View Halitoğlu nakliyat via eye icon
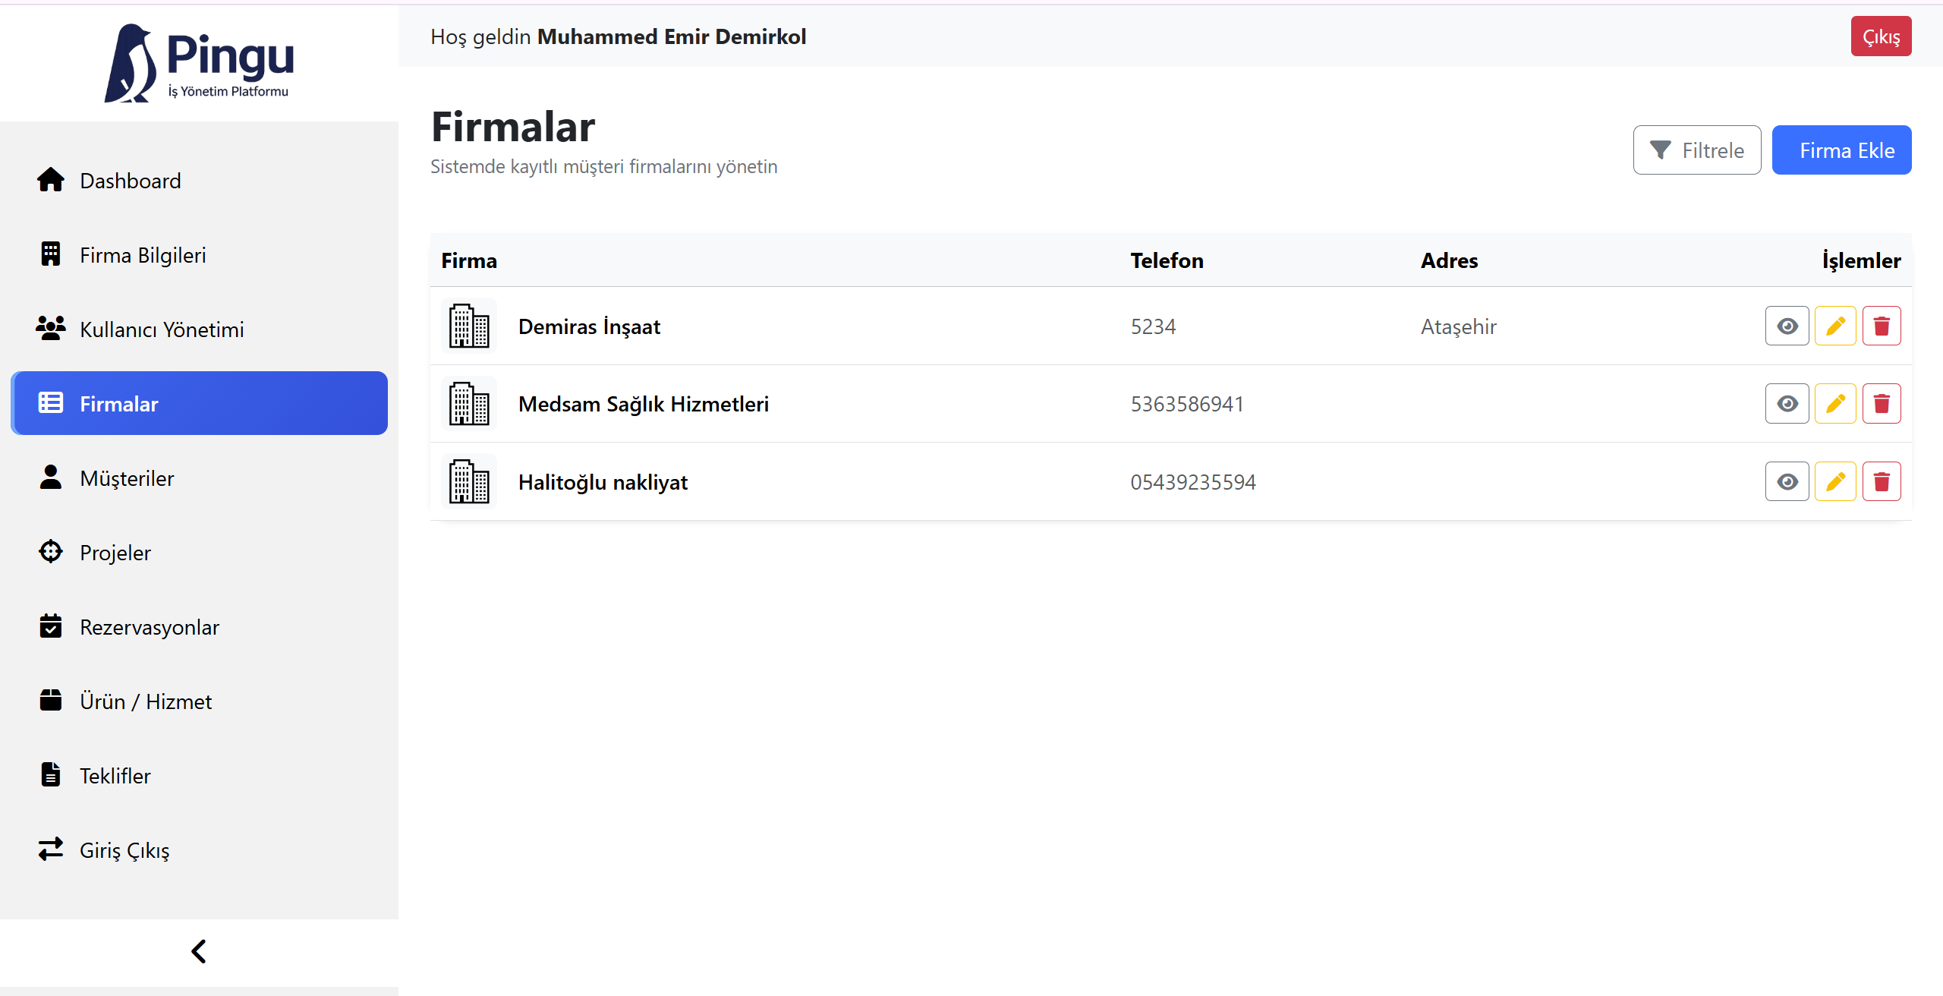Viewport: 1943px width, 996px height. tap(1787, 482)
